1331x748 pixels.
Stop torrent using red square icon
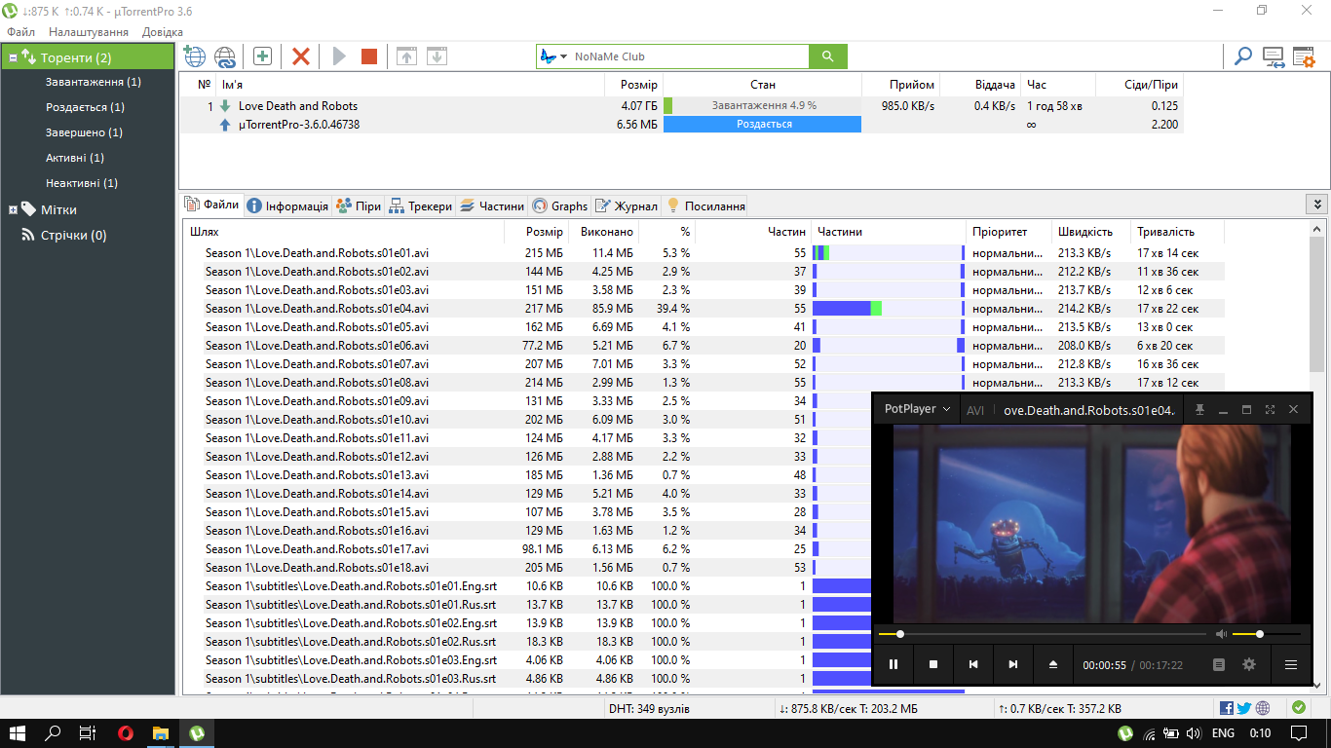[368, 56]
